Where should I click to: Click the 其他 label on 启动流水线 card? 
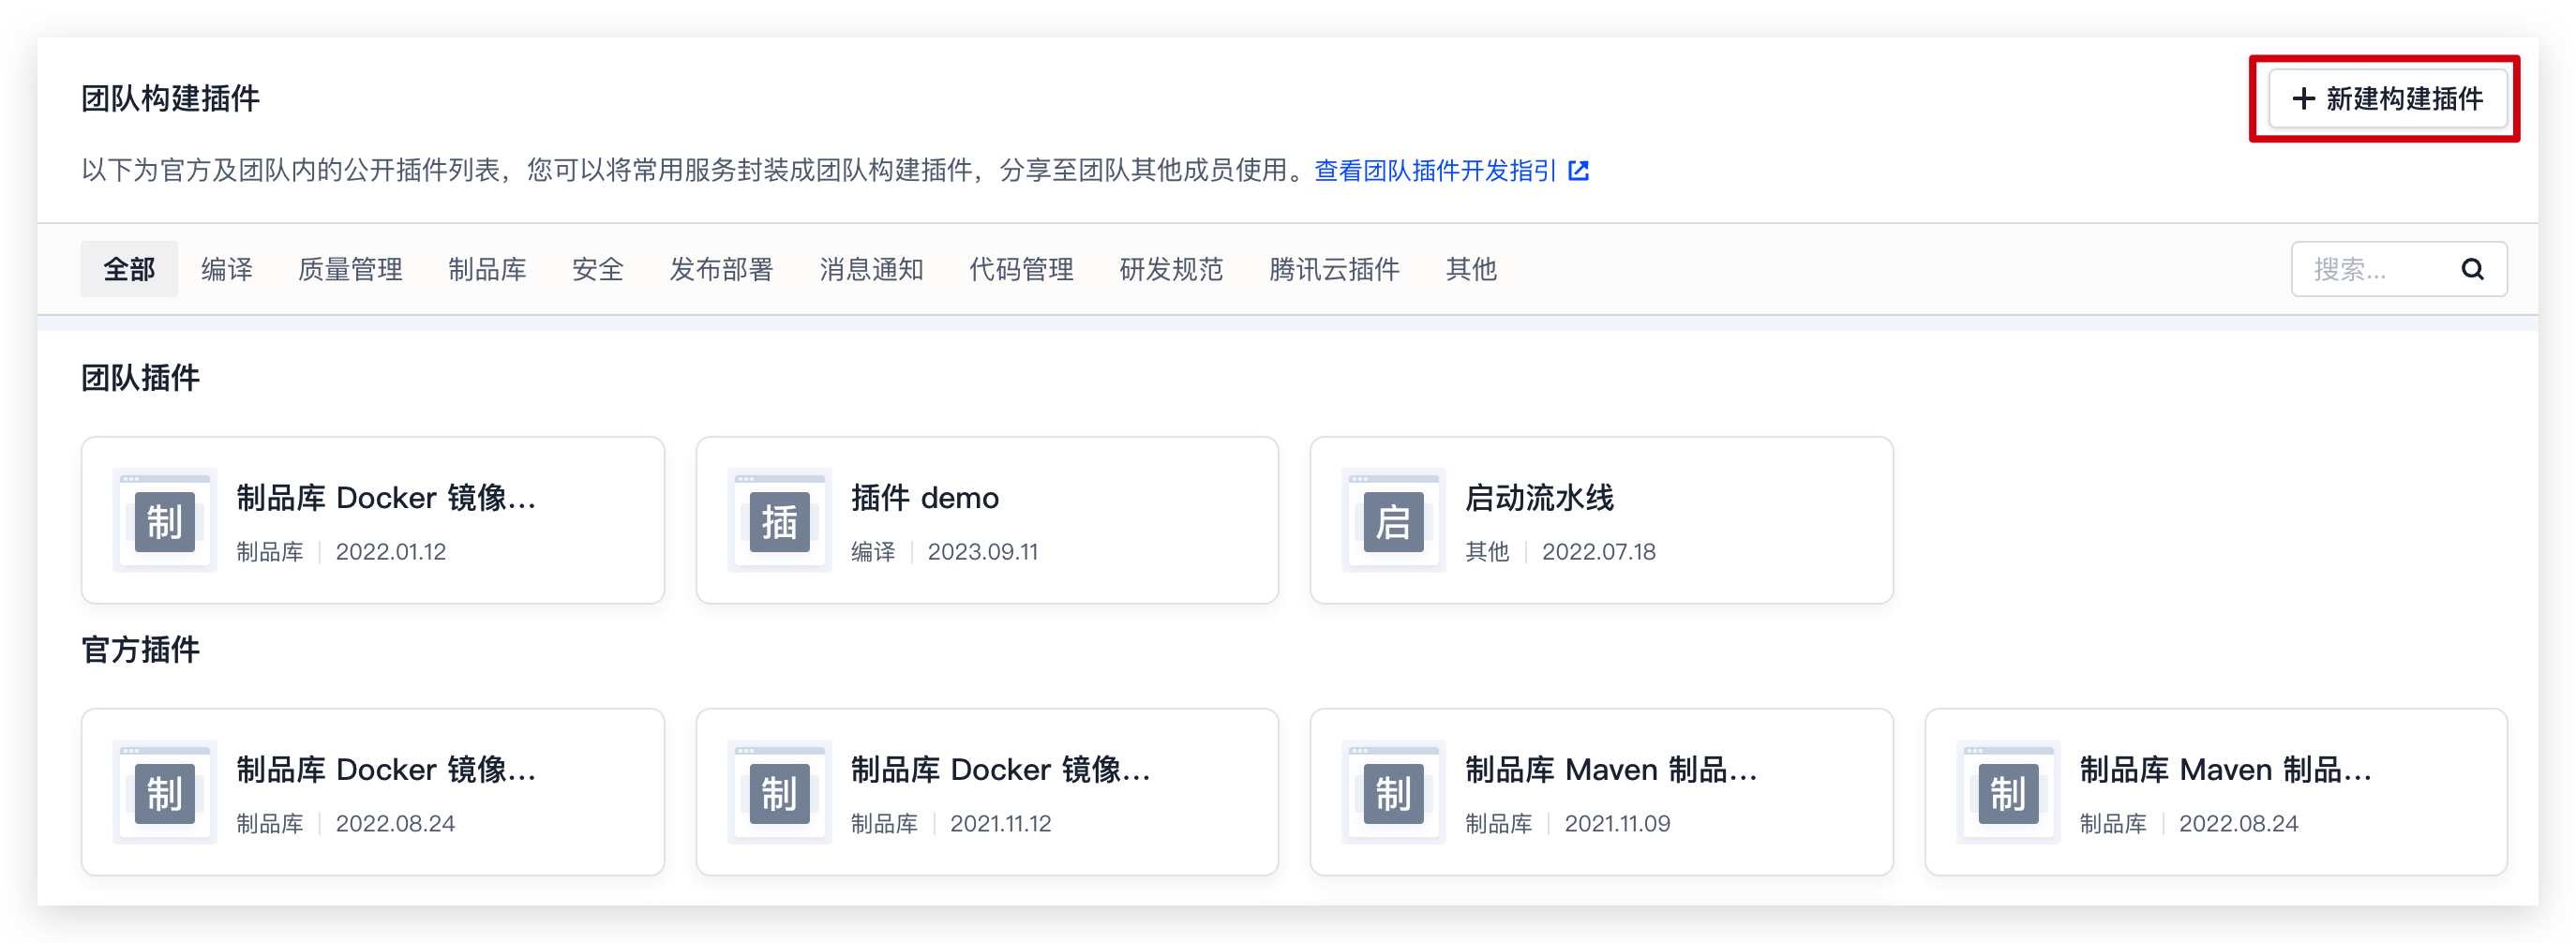pos(1487,552)
